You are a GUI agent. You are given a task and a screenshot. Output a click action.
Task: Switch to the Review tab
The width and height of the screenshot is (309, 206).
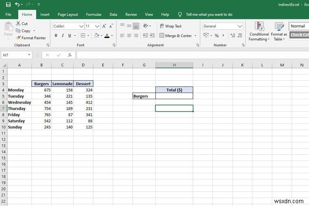[131, 14]
